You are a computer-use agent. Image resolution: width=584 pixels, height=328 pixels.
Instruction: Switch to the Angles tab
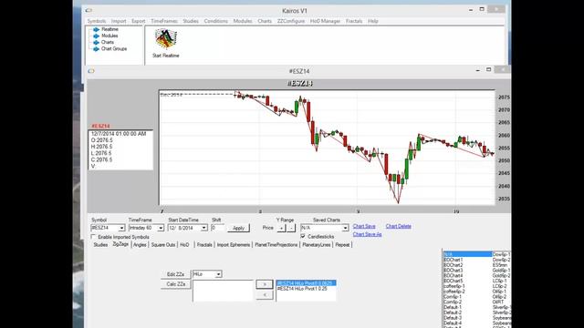140,245
